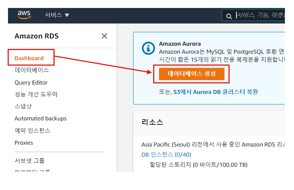Open Dashboard in the RDS sidebar
Viewport: 294px width, 190px height.
[29, 58]
